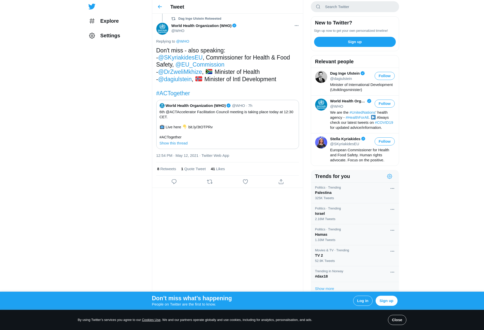484x330 pixels.
Task: Follow World Health Organization account
Action: click(x=384, y=104)
